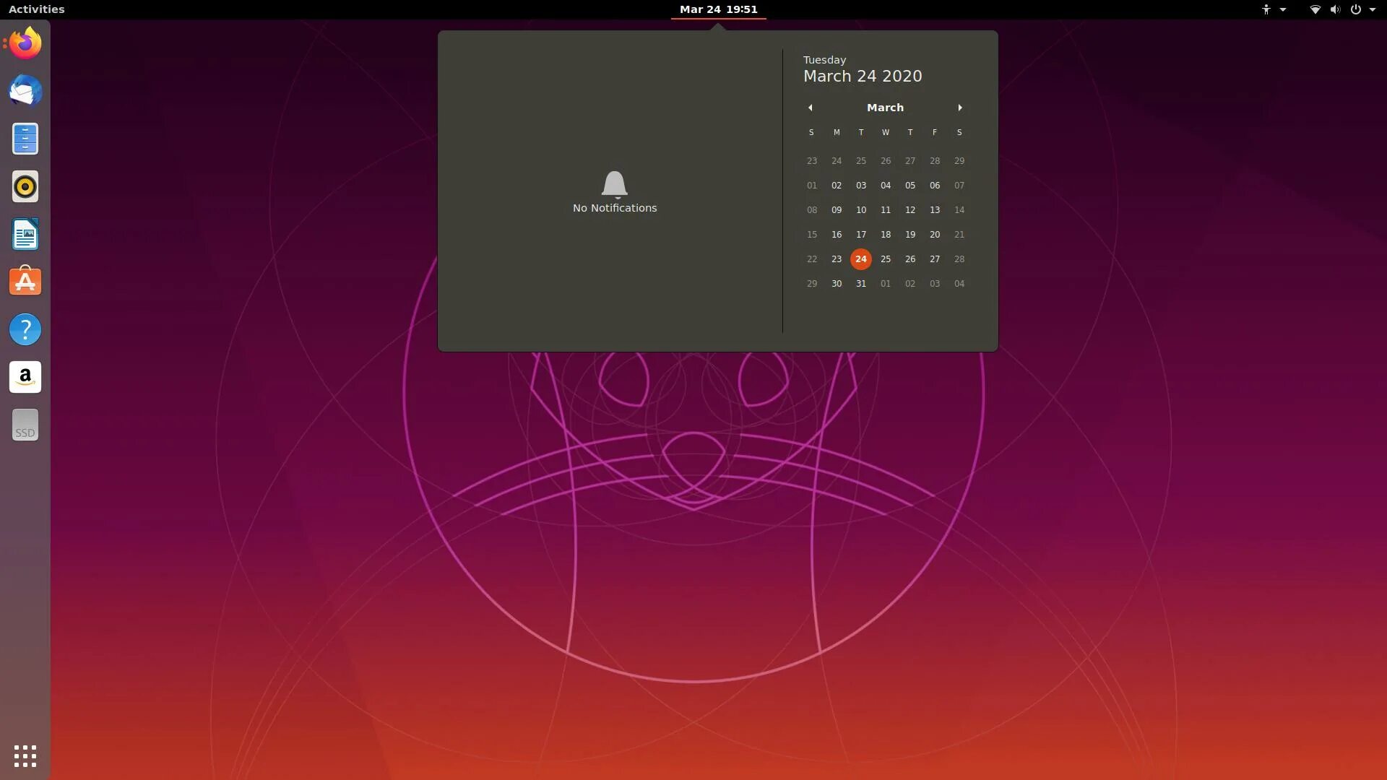This screenshot has width=1387, height=780.
Task: Expand the accessibility dropdown arrow
Action: pos(1283,9)
